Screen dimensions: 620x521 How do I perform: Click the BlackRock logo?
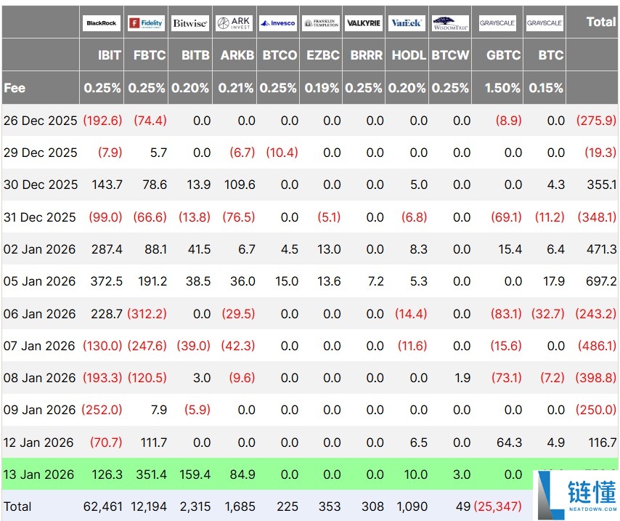(x=102, y=23)
